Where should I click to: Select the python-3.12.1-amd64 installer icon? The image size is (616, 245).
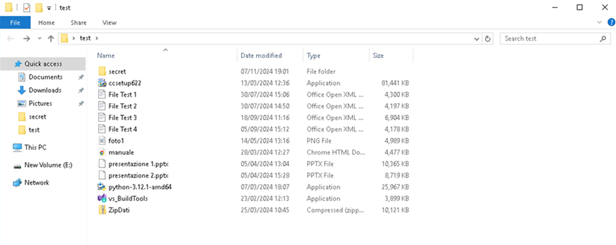click(102, 187)
